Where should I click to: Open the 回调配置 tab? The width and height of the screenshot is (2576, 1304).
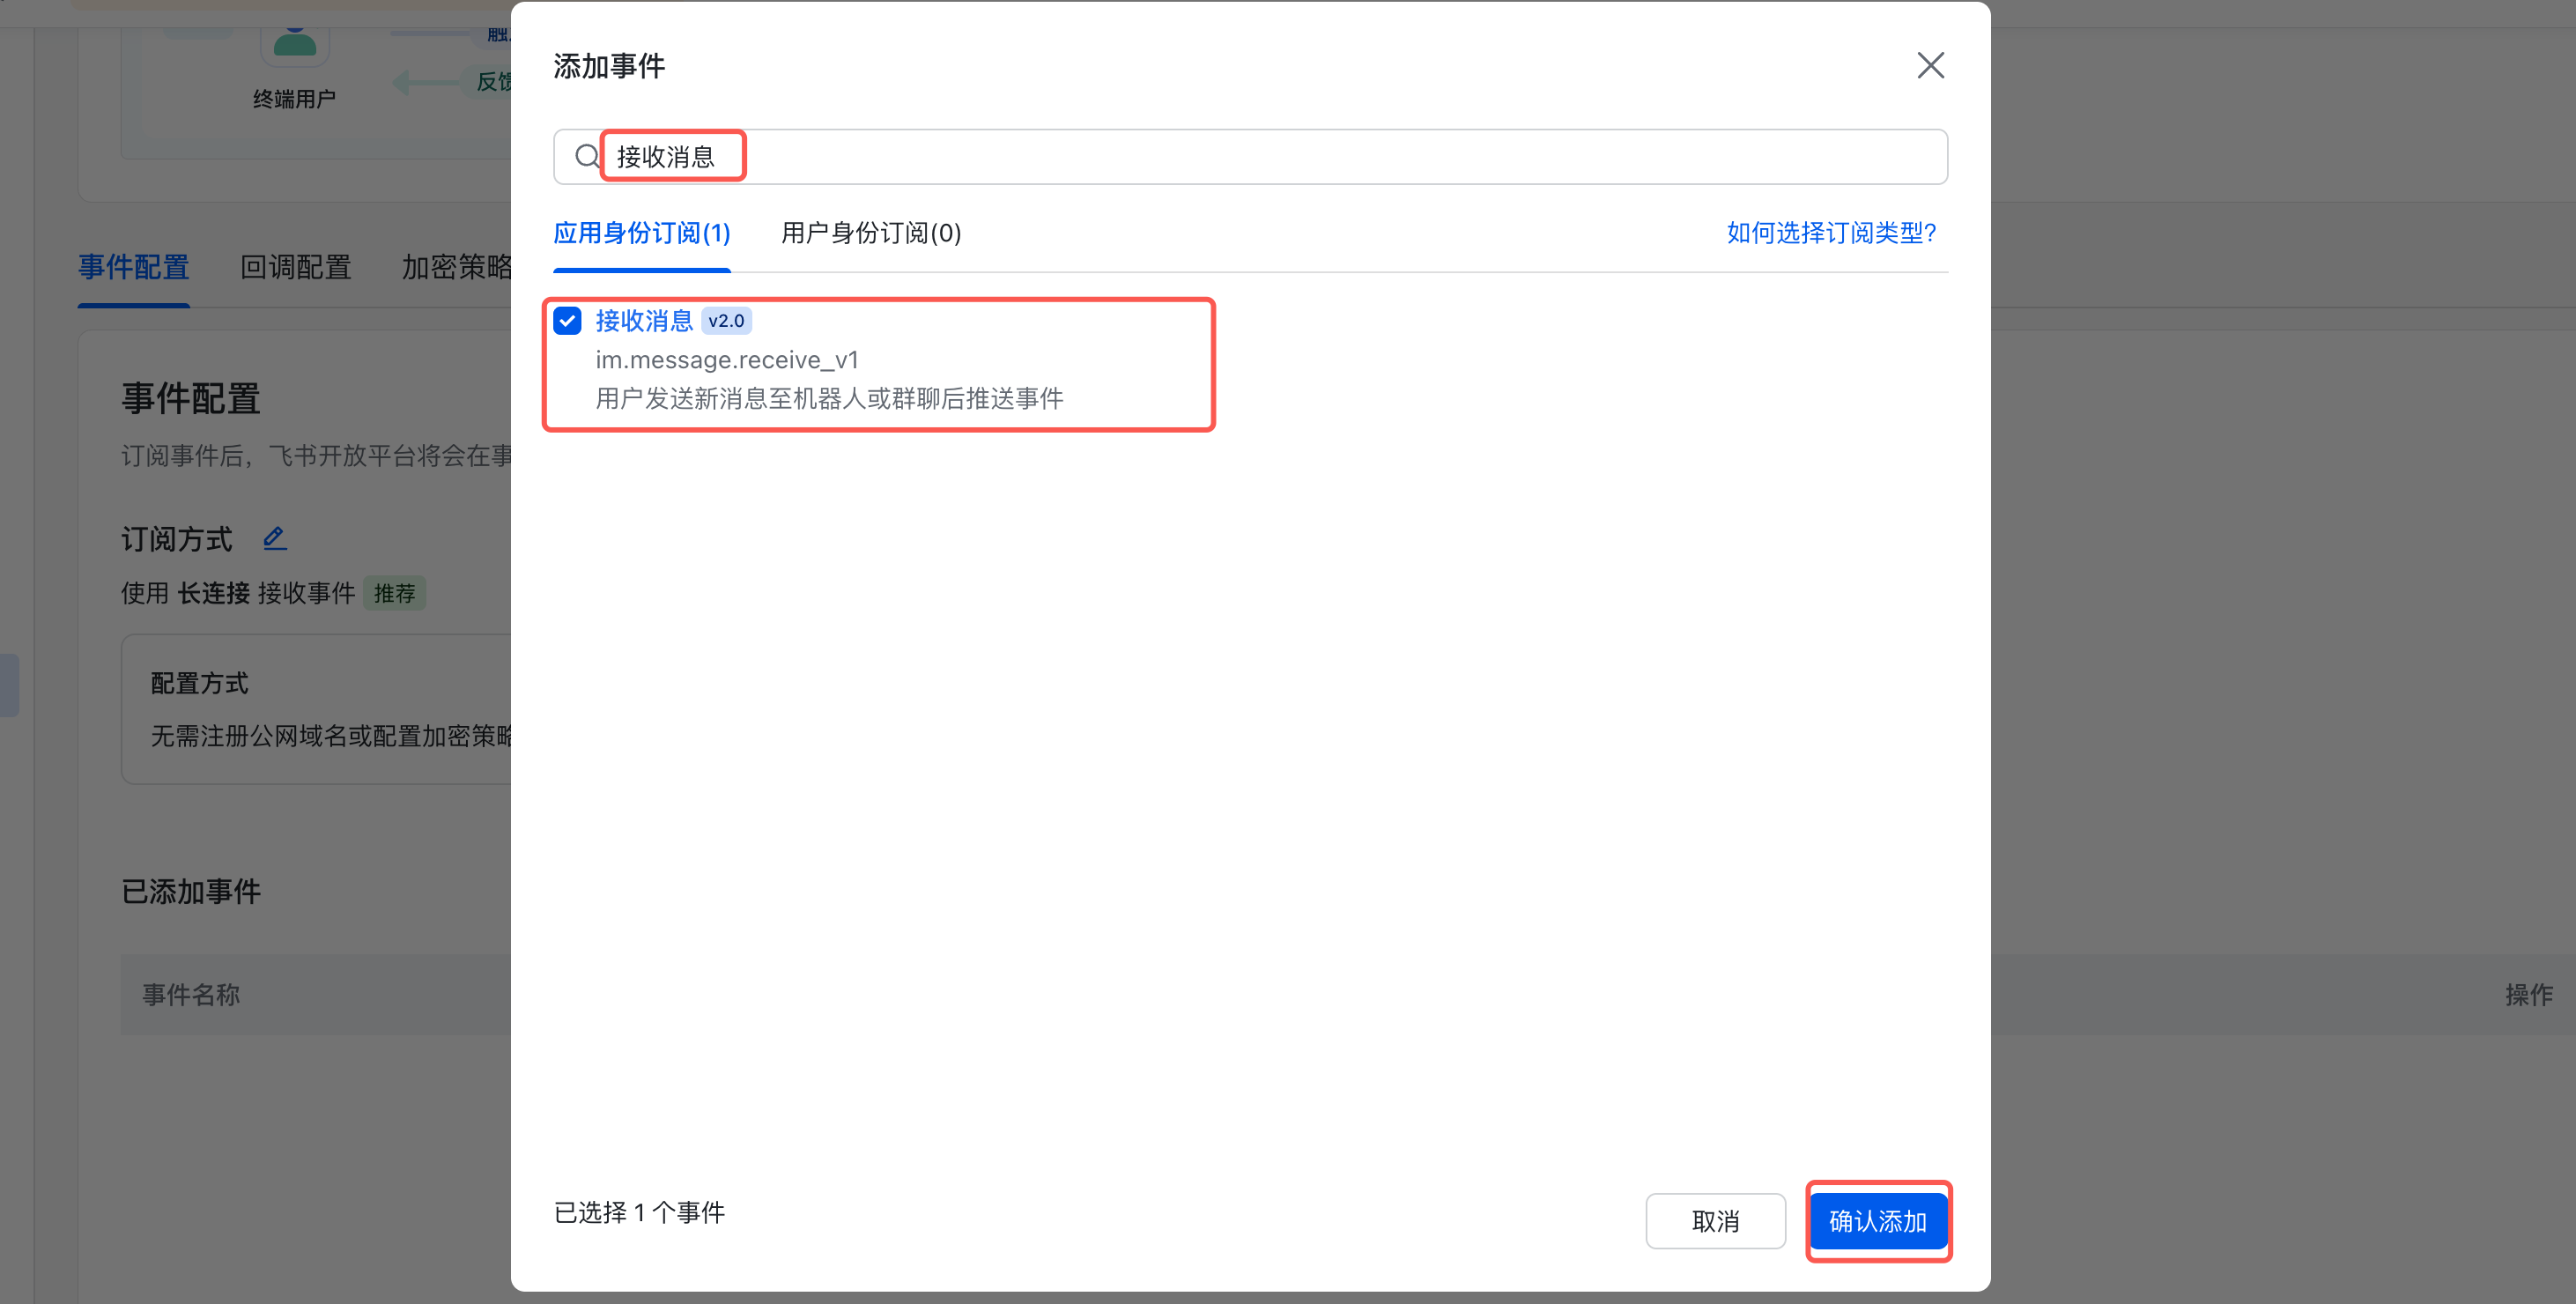(x=295, y=267)
